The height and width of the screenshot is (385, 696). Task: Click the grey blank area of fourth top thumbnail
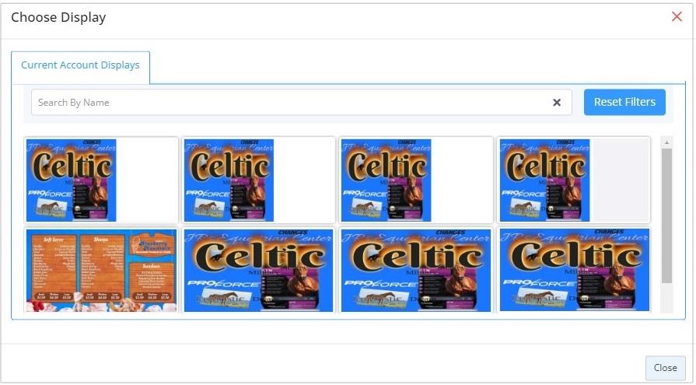619,180
